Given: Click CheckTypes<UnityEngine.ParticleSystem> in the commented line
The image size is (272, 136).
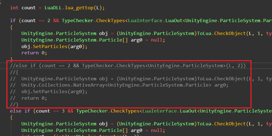Looking at the screenshot, I should (x=171, y=66).
